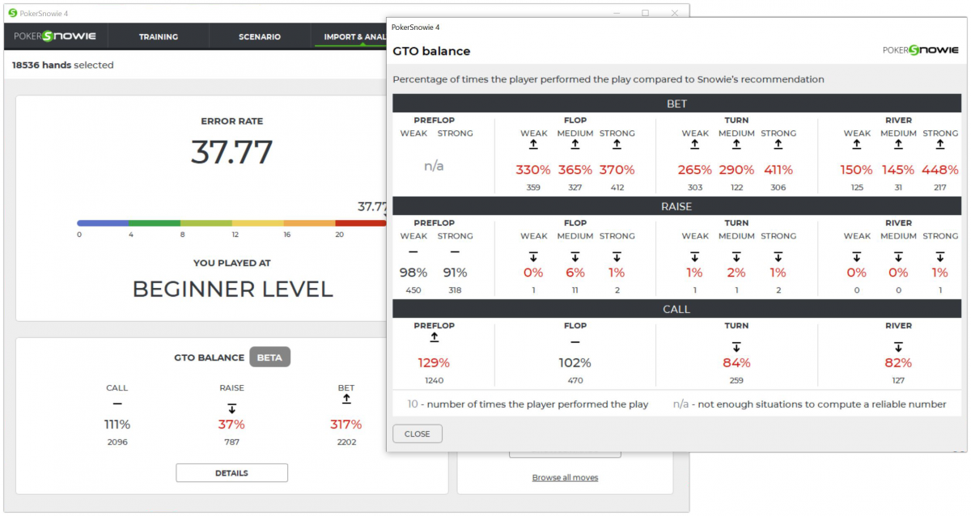Click down arrow above Turn call 84%
The width and height of the screenshot is (971, 516).
736,345
